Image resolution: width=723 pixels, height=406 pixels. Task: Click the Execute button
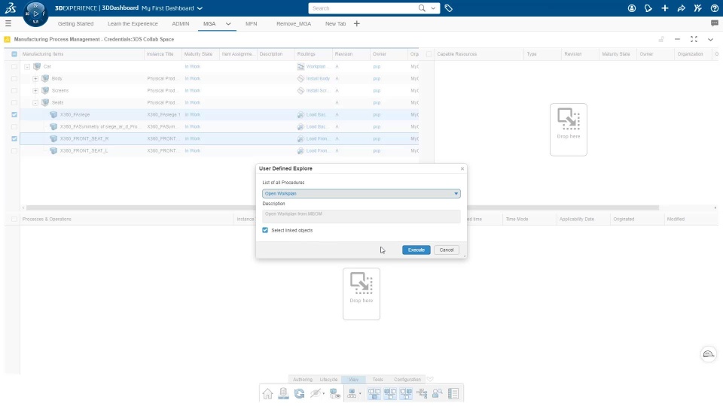pyautogui.click(x=416, y=250)
